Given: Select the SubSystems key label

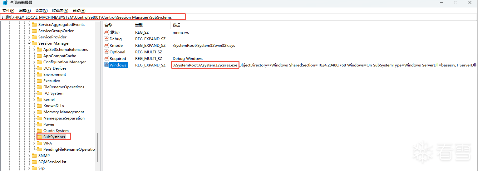Looking at the screenshot, I should (54, 137).
